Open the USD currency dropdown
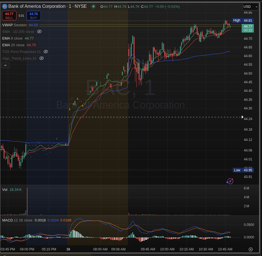Viewport: 262px width, 256px height. (250, 7)
